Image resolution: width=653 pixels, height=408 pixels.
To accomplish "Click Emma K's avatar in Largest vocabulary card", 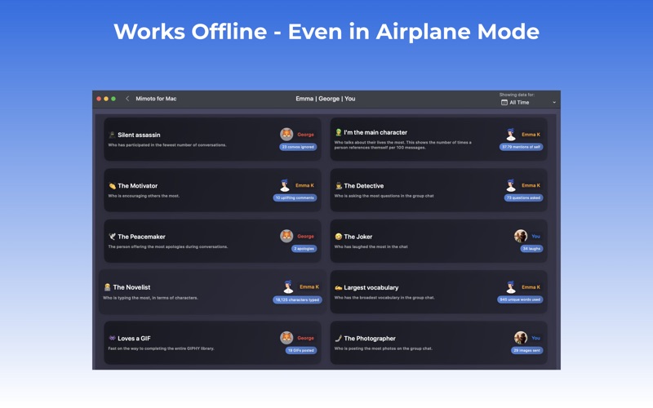I will click(x=511, y=287).
